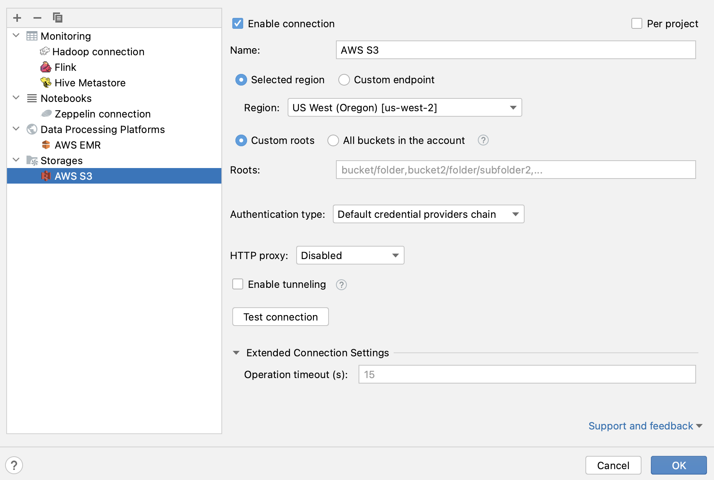
Task: Click the Cancel button
Action: pyautogui.click(x=613, y=465)
